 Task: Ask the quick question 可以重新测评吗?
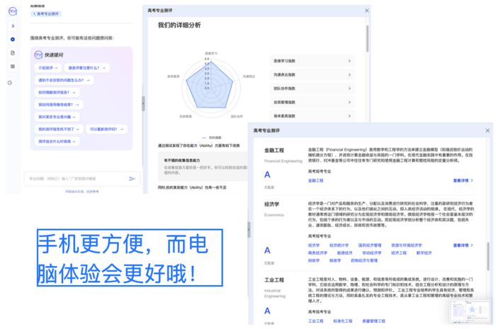[106, 129]
